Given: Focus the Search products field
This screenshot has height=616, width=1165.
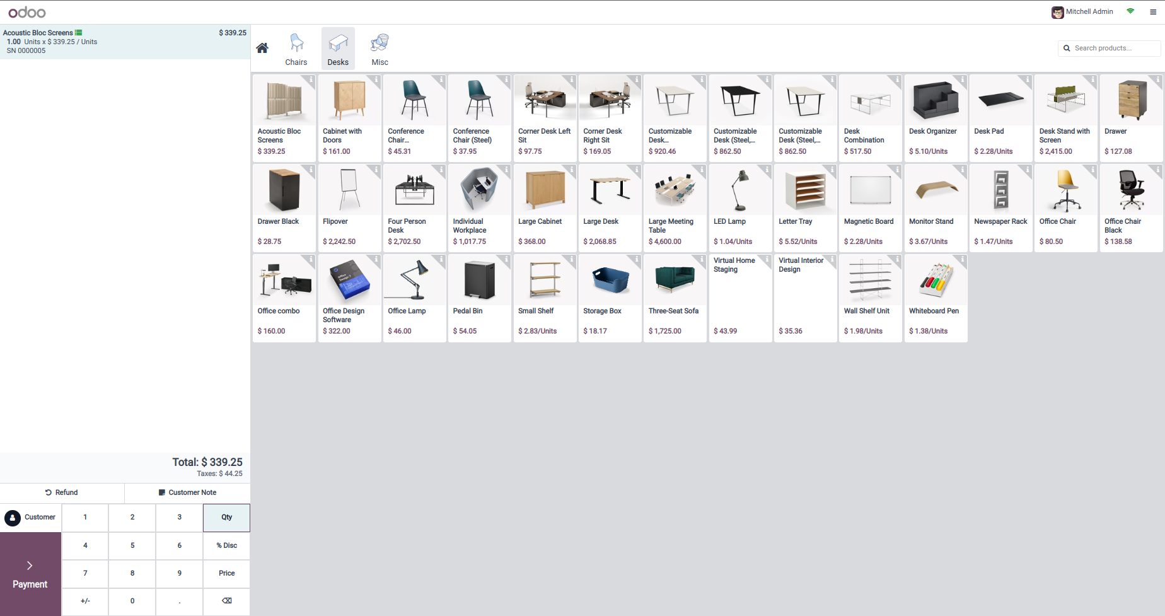Looking at the screenshot, I should point(1109,48).
